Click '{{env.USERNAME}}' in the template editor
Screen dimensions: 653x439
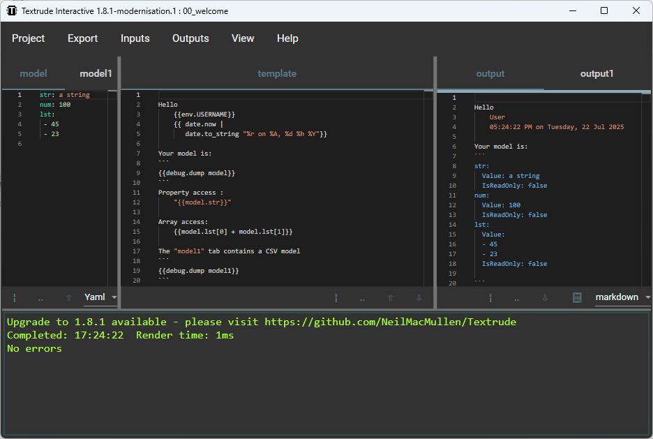[x=204, y=114]
